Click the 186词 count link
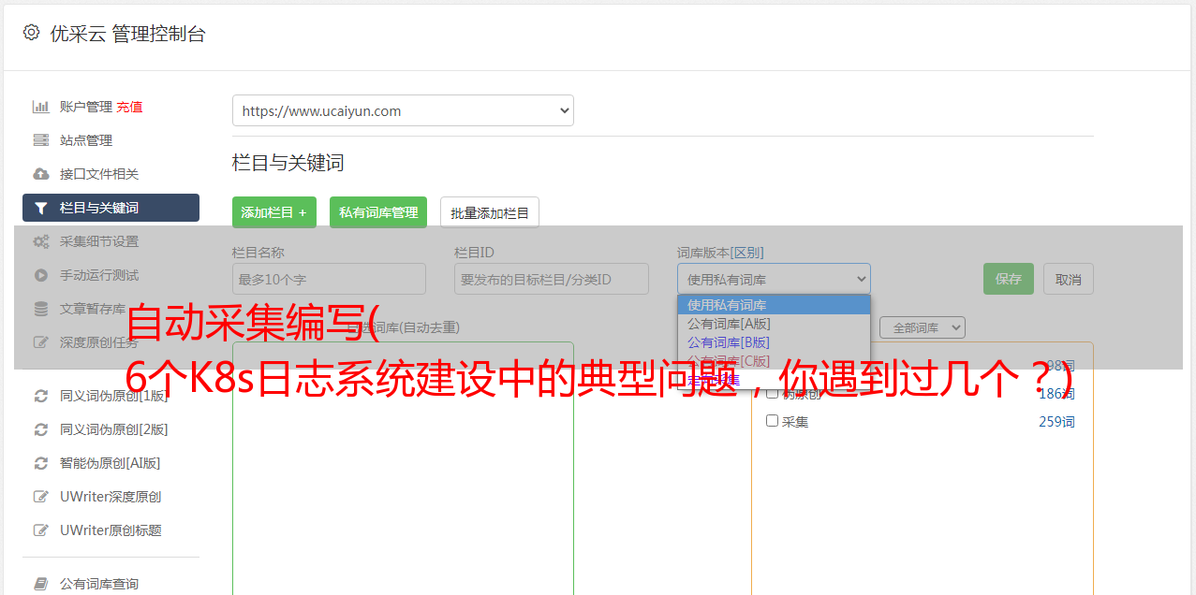This screenshot has width=1196, height=595. click(x=1056, y=394)
